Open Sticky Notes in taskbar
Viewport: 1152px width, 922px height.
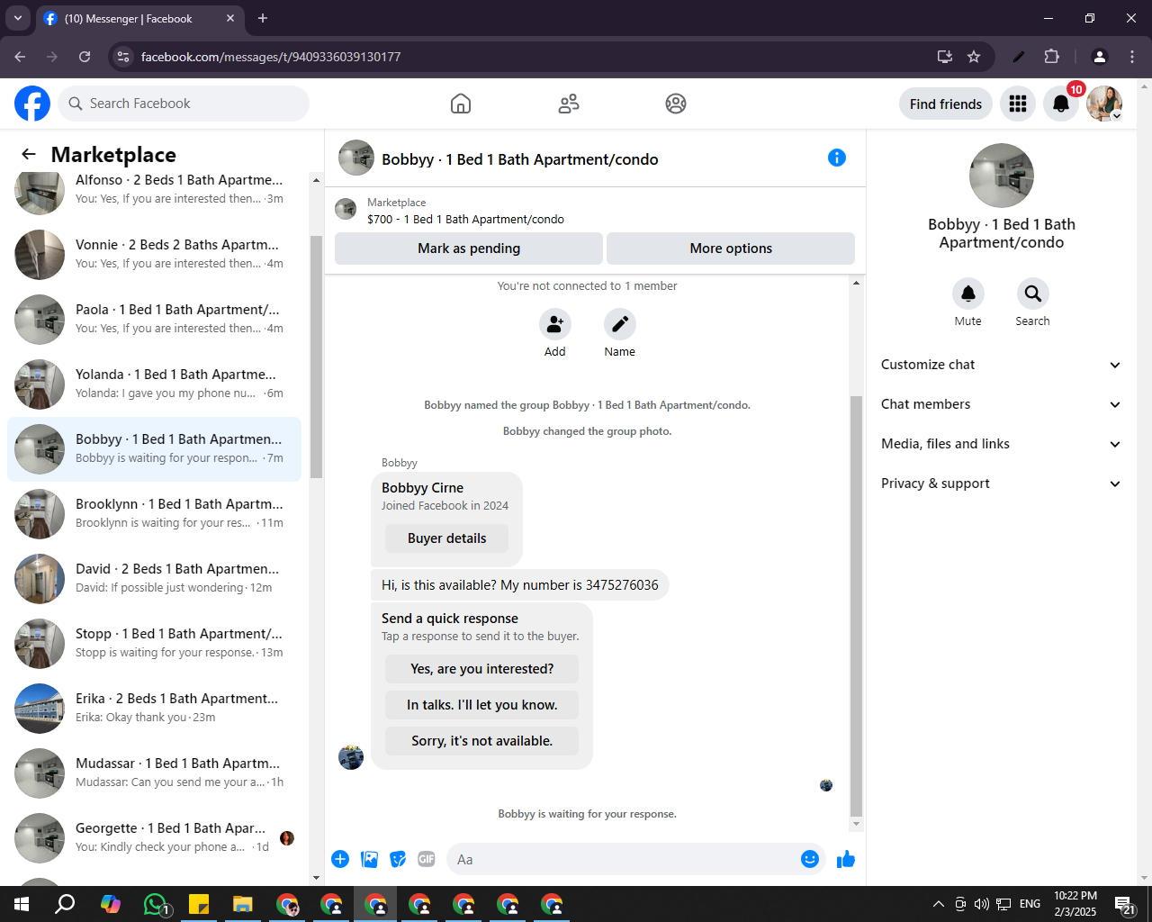[199, 904]
